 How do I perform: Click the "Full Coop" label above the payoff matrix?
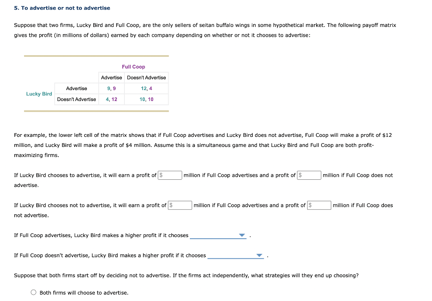click(133, 67)
